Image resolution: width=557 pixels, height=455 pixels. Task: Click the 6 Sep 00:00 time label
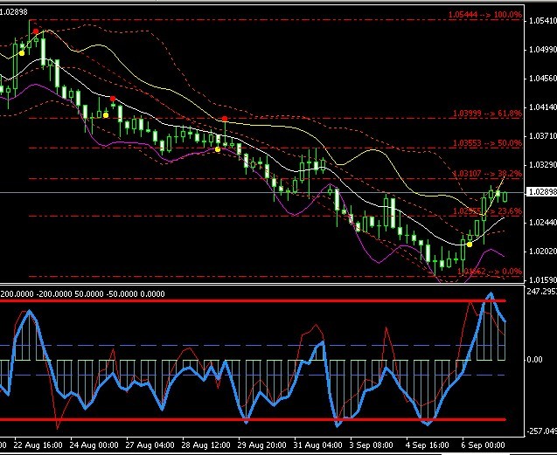tap(483, 445)
